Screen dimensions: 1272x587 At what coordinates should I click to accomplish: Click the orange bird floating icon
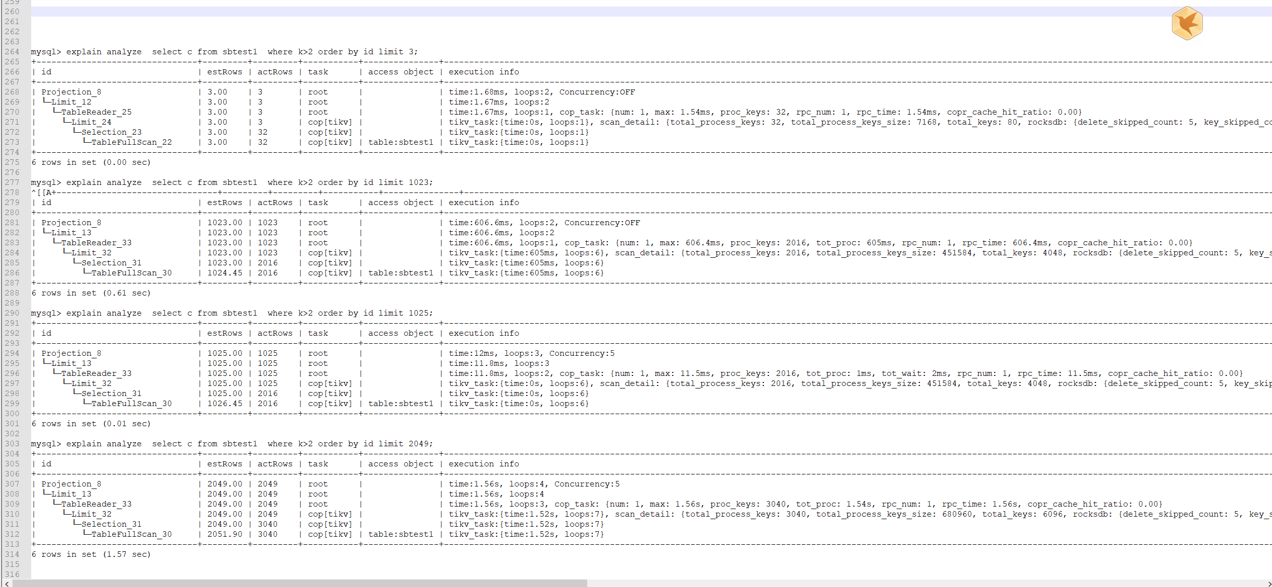tap(1187, 23)
